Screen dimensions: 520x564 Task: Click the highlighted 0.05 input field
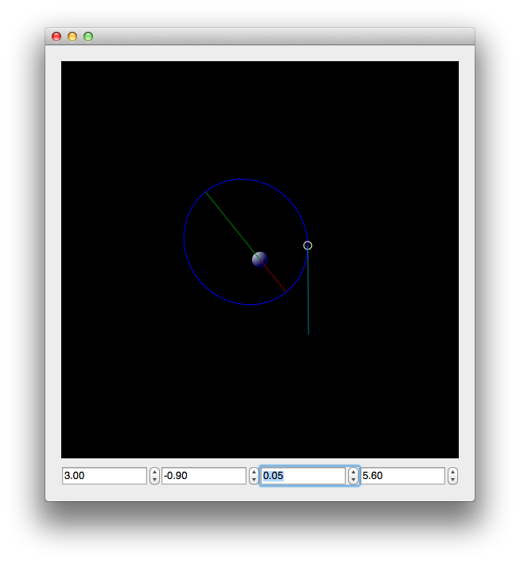click(x=303, y=476)
